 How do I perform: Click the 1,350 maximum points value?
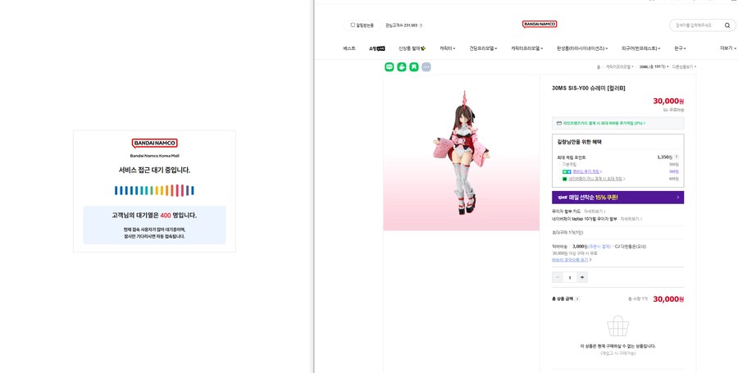pyautogui.click(x=664, y=157)
